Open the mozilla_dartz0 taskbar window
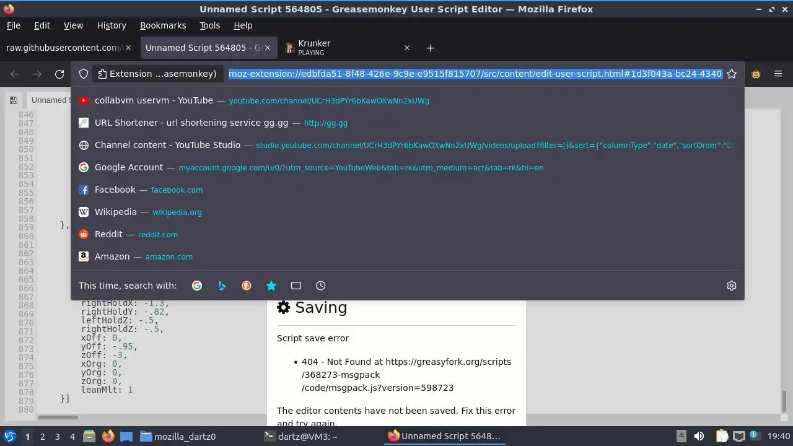 tap(178, 436)
